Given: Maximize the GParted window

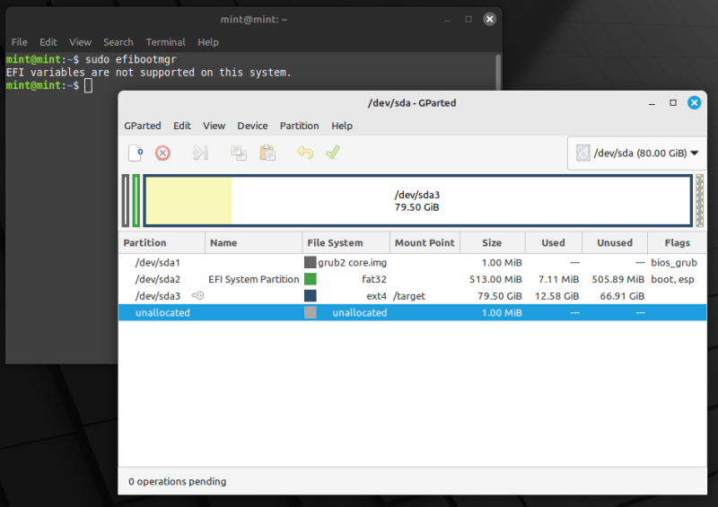Looking at the screenshot, I should pyautogui.click(x=672, y=103).
